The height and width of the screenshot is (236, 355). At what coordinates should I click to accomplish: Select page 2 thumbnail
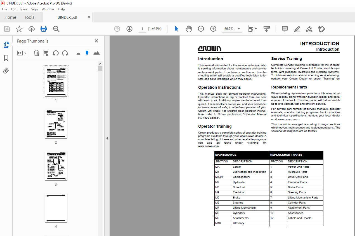56,124
